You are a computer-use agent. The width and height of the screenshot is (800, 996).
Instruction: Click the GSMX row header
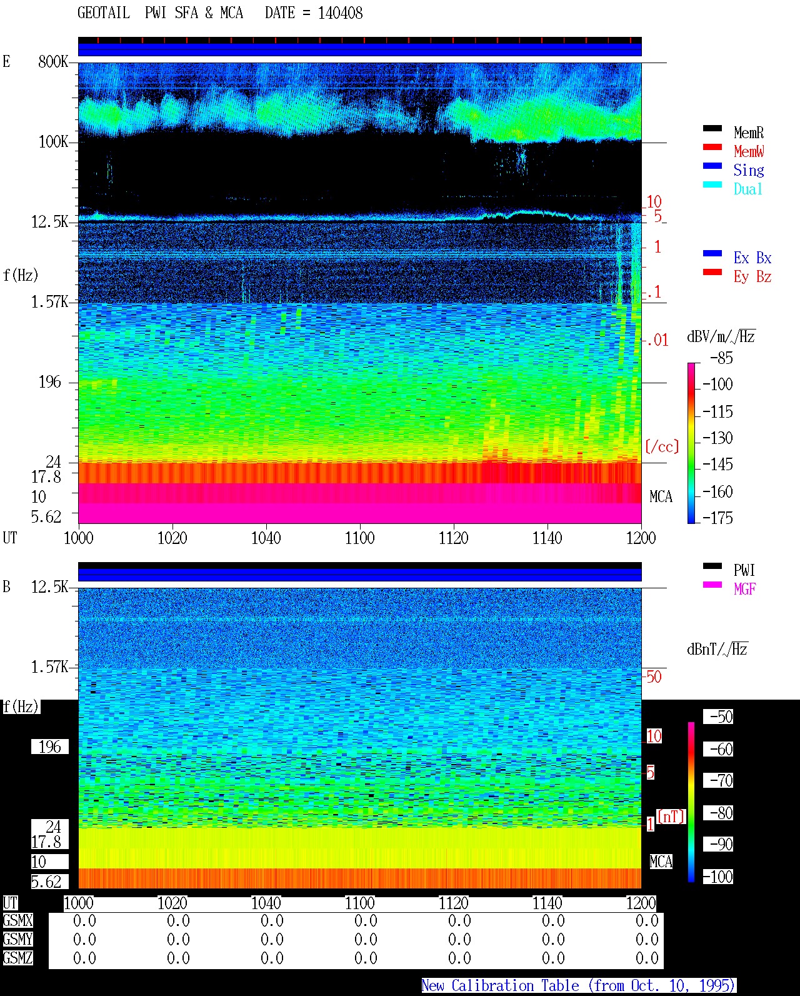(17, 921)
